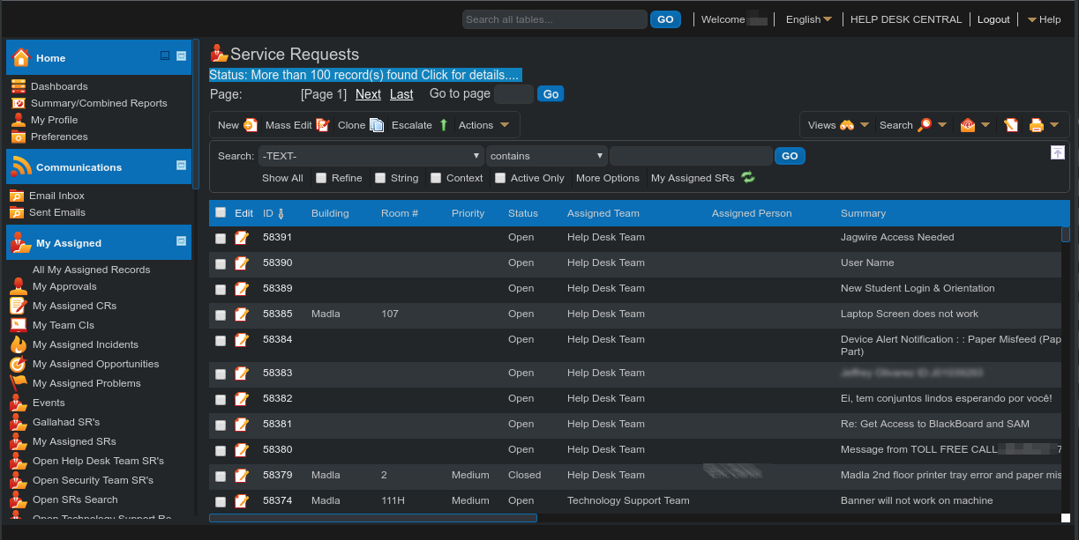Check the select-all checkbox in the table header

(221, 212)
